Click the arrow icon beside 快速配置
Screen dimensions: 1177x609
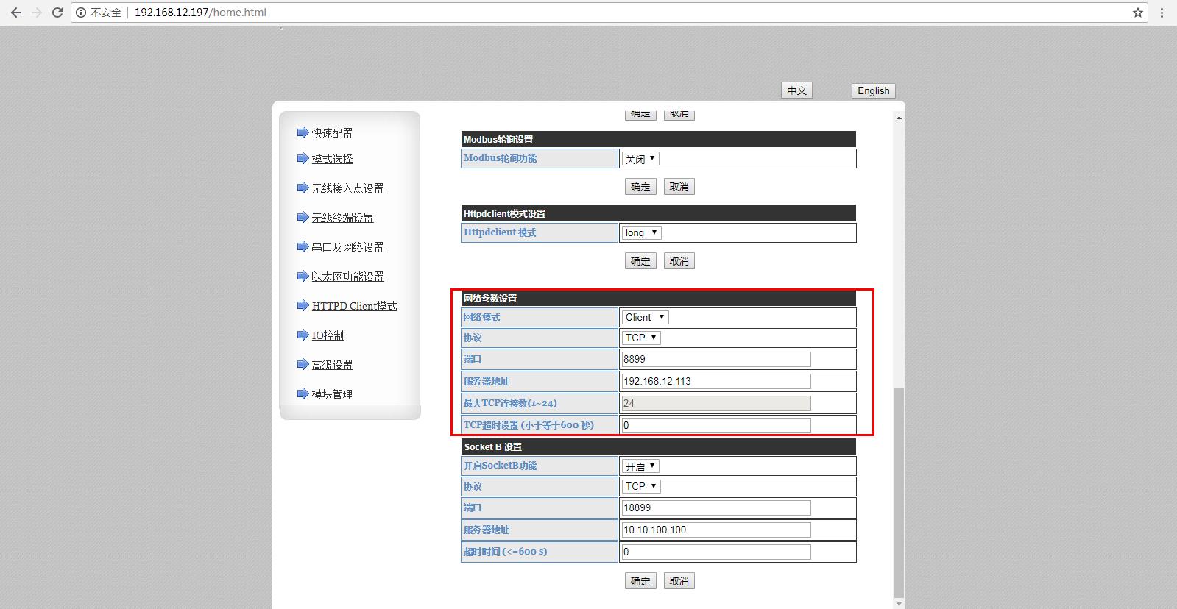(302, 132)
